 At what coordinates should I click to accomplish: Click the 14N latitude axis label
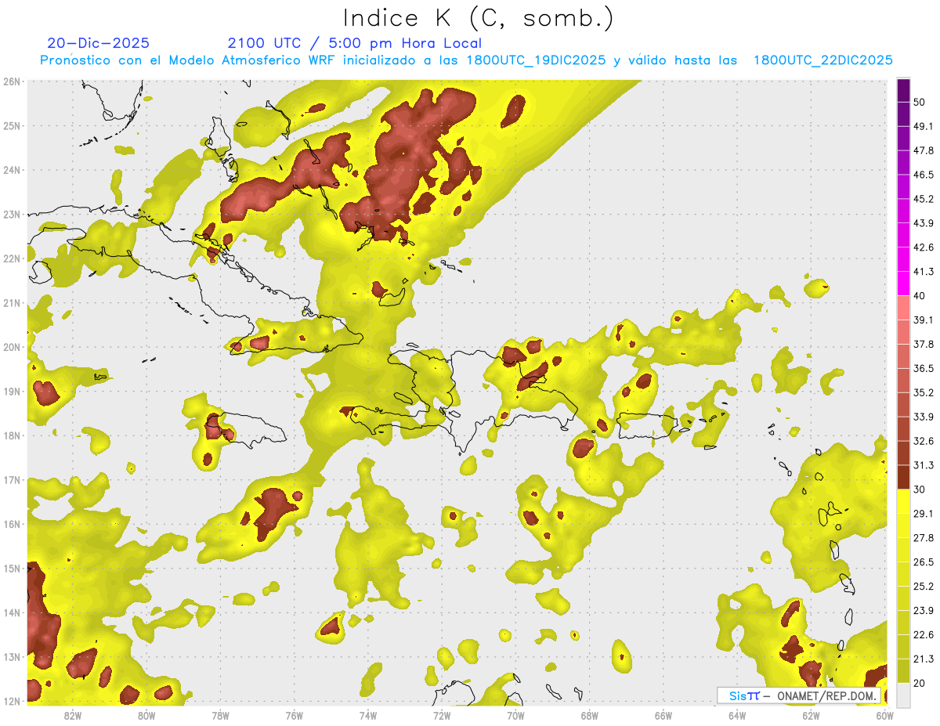(12, 612)
